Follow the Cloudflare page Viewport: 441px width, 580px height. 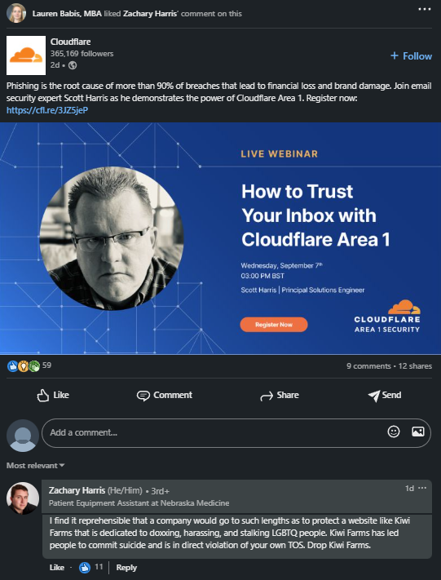(412, 55)
